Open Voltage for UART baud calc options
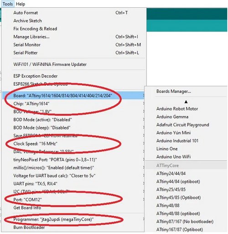 (74, 175)
